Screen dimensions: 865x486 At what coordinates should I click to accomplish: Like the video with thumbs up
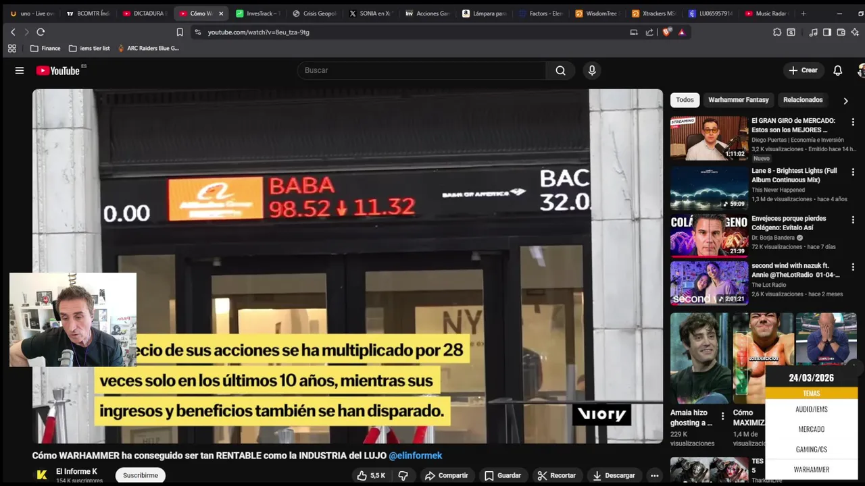pyautogui.click(x=371, y=475)
